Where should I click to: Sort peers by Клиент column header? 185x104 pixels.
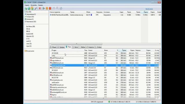point(90,50)
